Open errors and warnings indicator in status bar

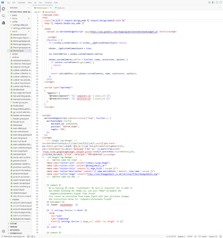pos(31,236)
